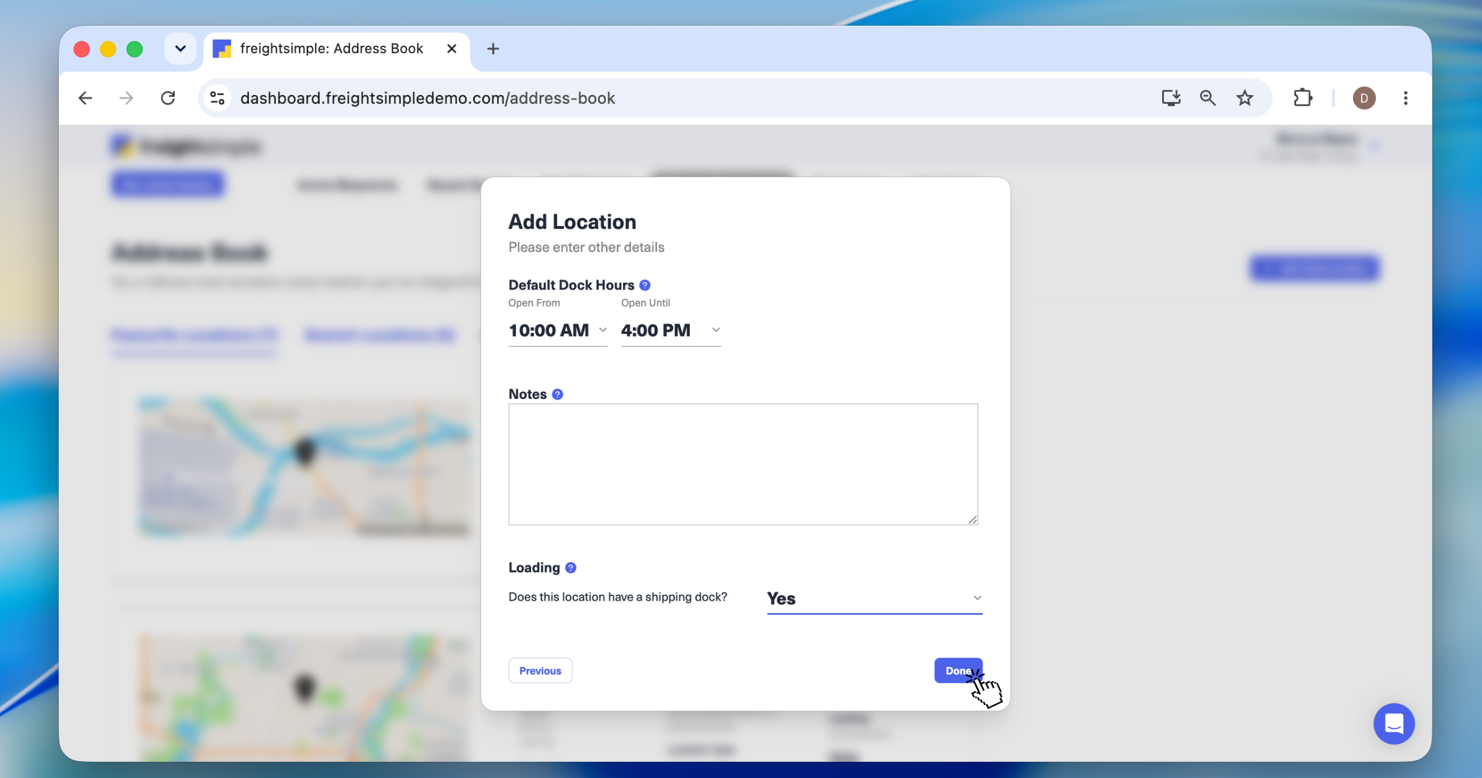Expand the shipping dock Yes dropdown

(874, 598)
